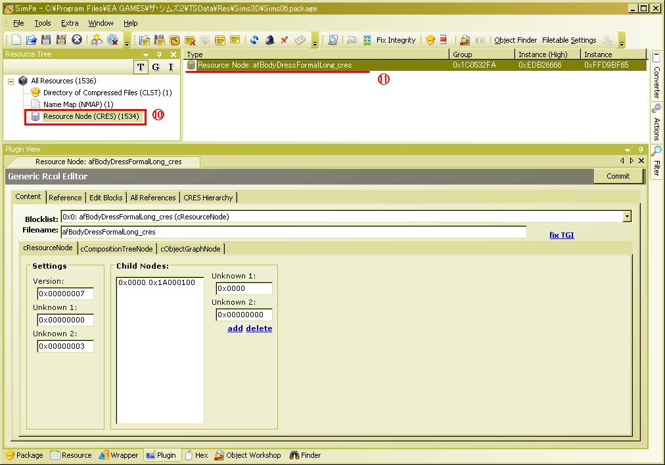Viewport: 665px width, 465px height.
Task: Click the Commit button
Action: point(618,176)
